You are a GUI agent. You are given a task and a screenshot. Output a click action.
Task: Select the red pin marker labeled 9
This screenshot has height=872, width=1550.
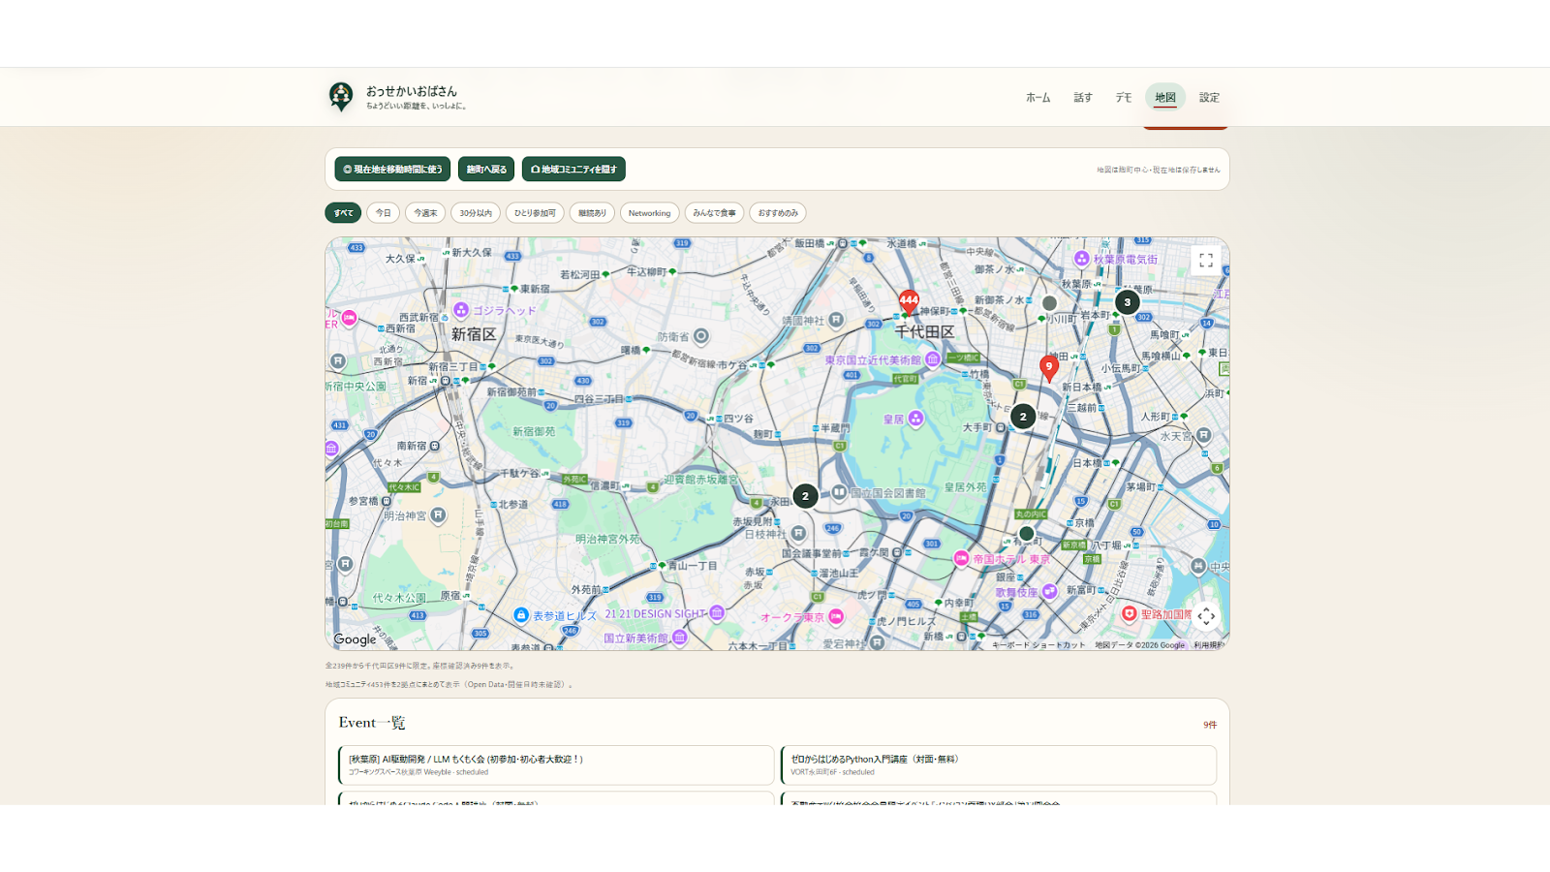click(x=1048, y=368)
